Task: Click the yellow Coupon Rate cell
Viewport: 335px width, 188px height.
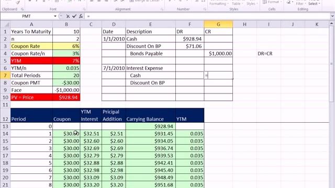Action: point(31,46)
